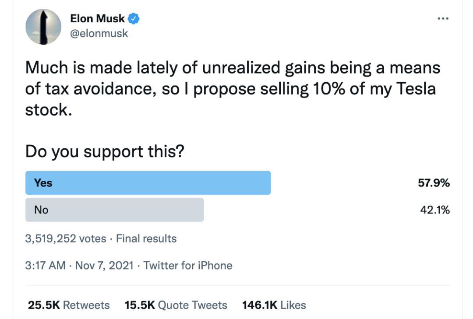This screenshot has height=319, width=473.
Task: Select the No poll result bar
Action: click(x=115, y=210)
